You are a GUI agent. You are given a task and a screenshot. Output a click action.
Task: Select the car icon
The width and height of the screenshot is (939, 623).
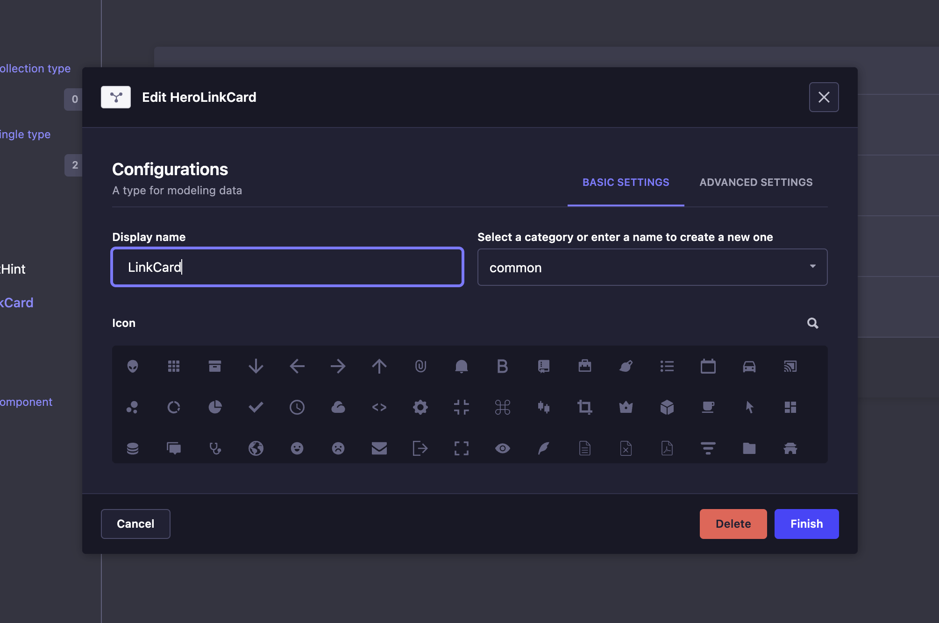click(x=749, y=366)
